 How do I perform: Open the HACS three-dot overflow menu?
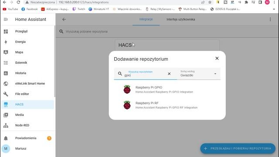click(x=270, y=19)
